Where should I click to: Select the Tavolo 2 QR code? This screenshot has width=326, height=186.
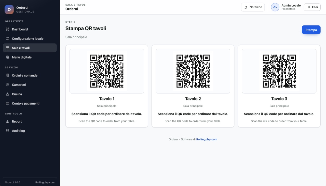pyautogui.click(x=193, y=71)
